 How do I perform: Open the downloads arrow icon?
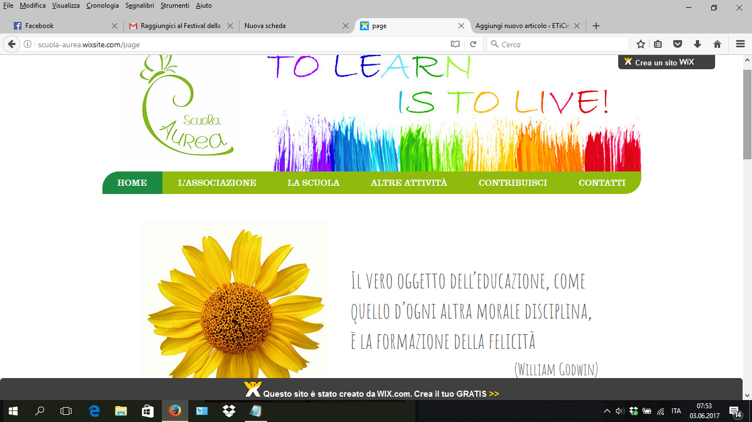click(x=697, y=44)
